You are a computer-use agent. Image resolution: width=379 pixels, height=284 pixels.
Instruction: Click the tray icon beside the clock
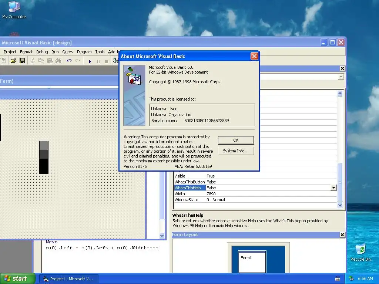(x=352, y=279)
